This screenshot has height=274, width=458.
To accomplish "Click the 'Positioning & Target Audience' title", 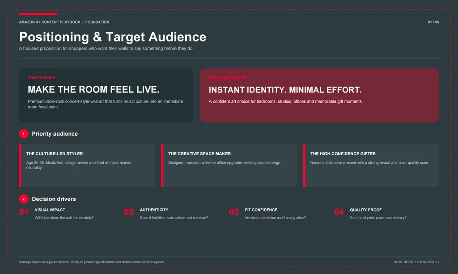I will tap(113, 37).
